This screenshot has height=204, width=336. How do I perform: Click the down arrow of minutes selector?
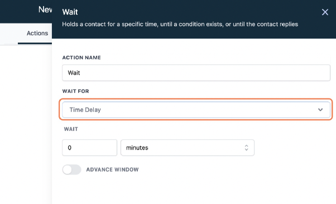point(246,150)
